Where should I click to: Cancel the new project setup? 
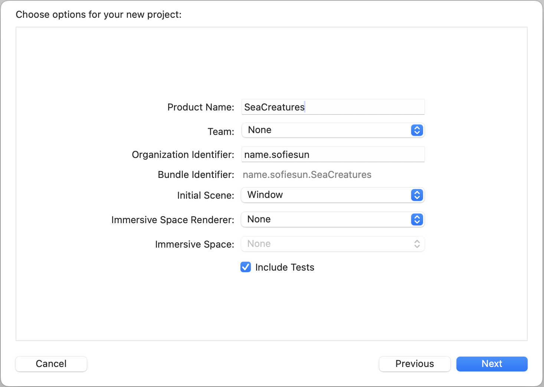(51, 364)
